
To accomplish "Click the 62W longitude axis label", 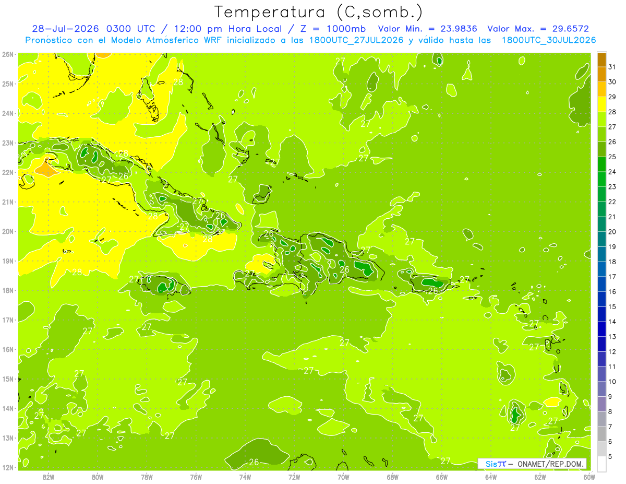I will (540, 477).
